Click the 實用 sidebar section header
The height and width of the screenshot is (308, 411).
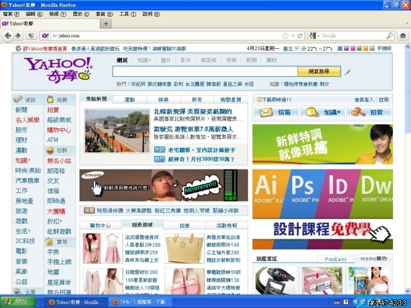[x=60, y=242]
